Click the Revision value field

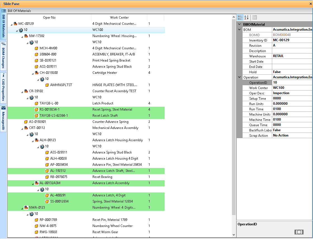(292, 45)
